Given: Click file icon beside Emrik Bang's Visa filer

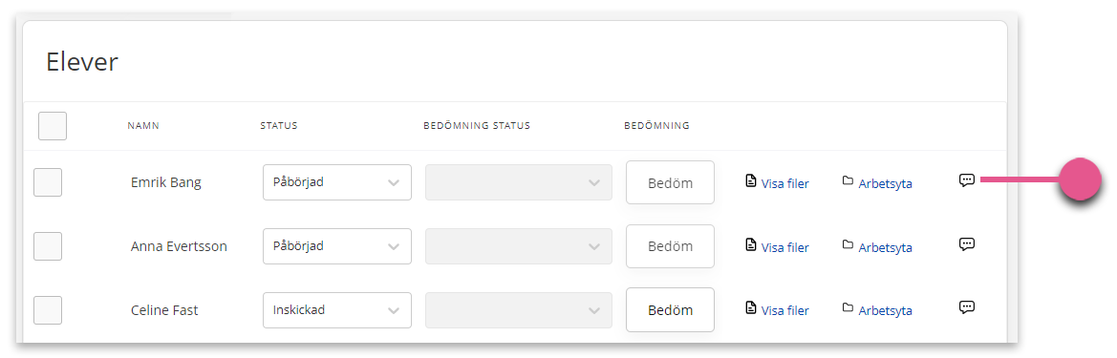Looking at the screenshot, I should point(750,180).
